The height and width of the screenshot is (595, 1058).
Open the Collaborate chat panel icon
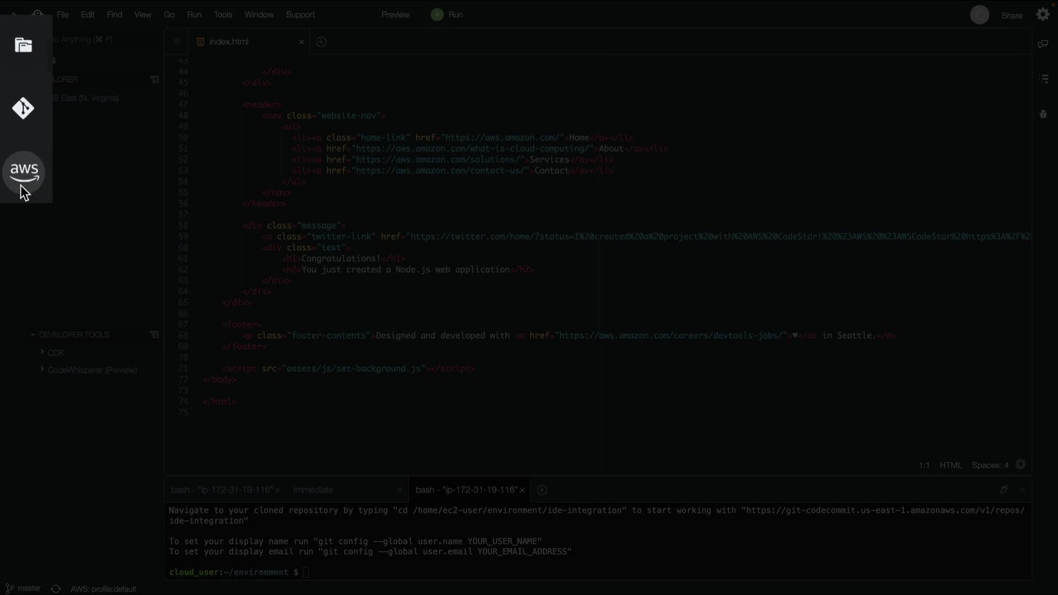click(1043, 44)
